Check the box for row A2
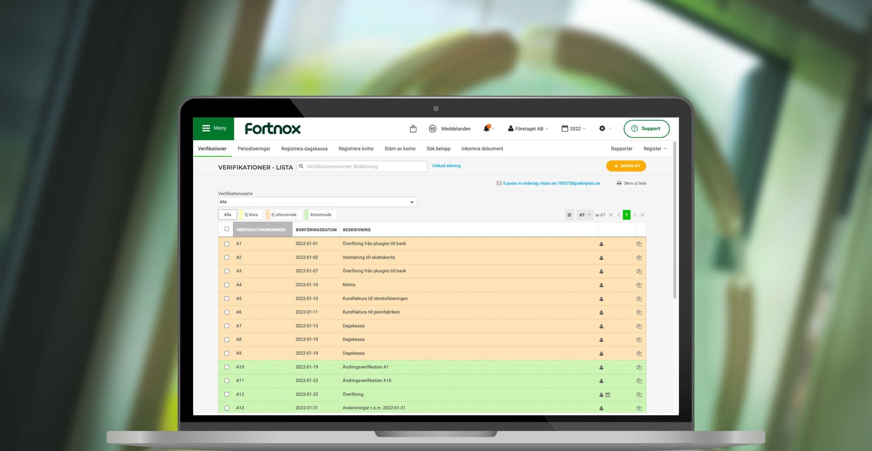Screen dimensions: 872x451 [x=227, y=258]
